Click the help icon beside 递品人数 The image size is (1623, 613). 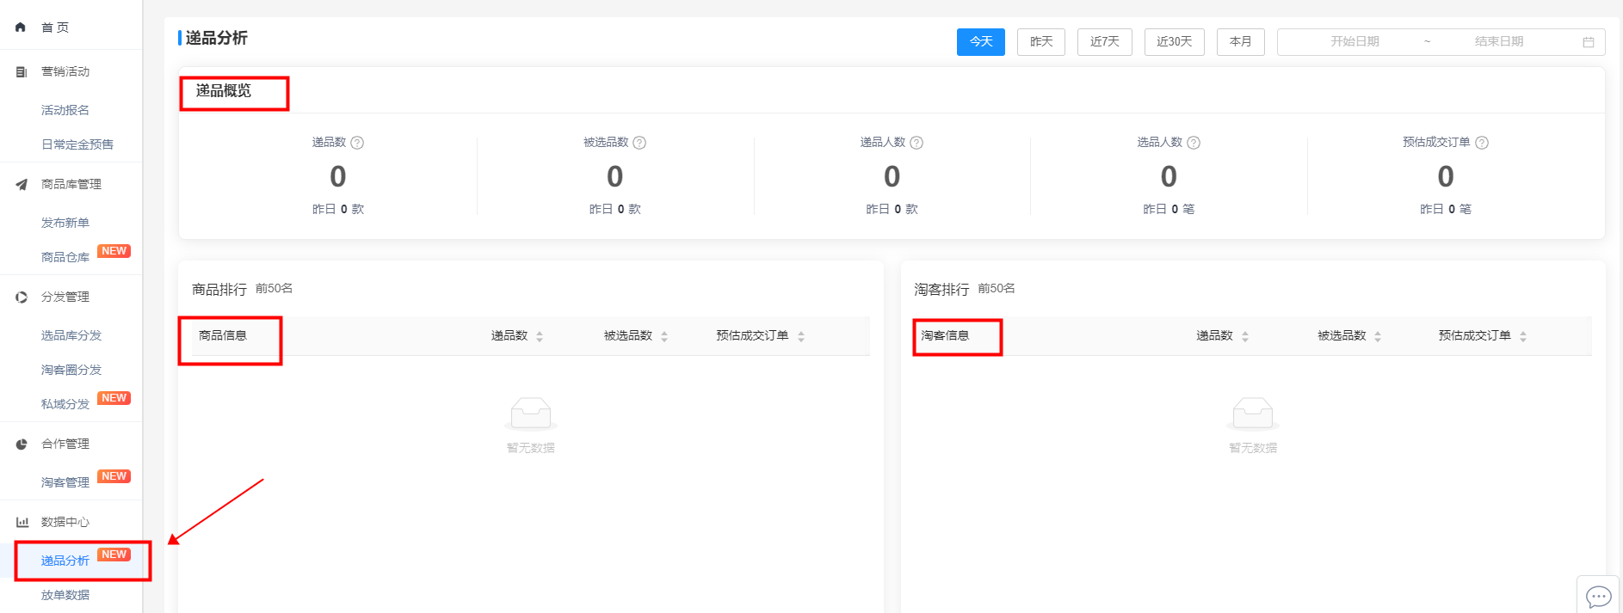(916, 143)
